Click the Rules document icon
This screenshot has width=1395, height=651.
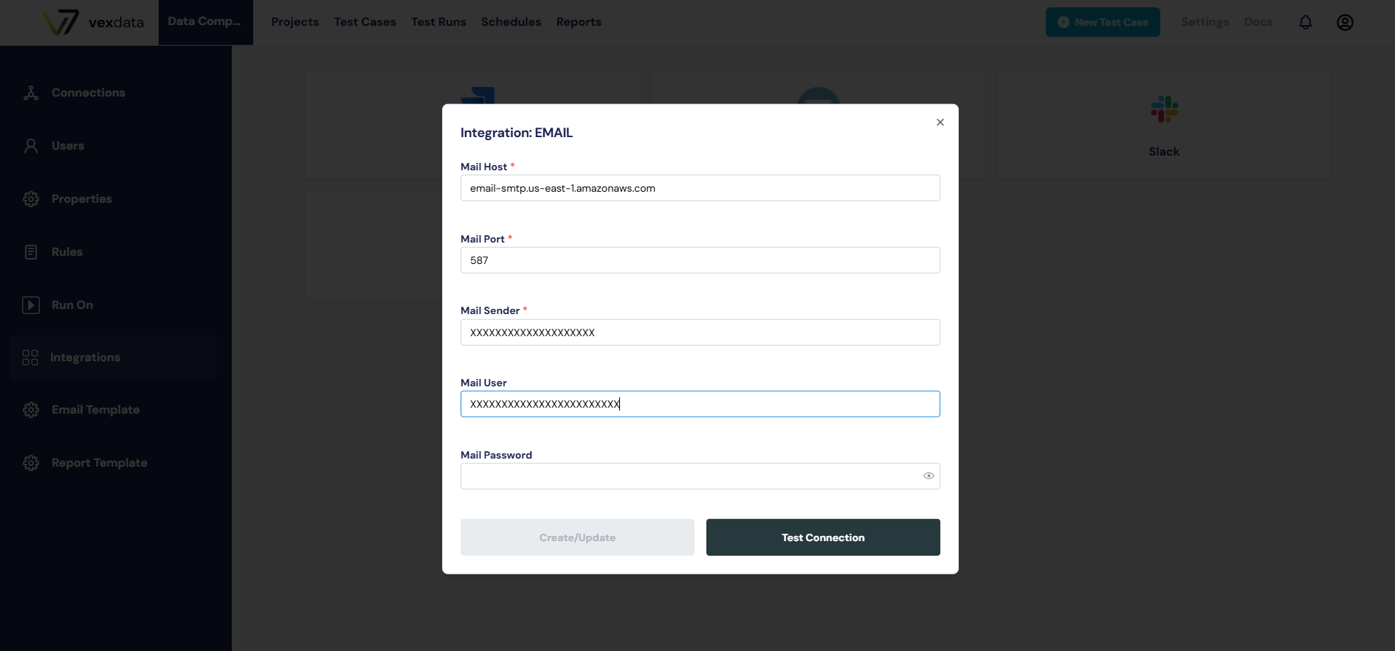coord(31,252)
